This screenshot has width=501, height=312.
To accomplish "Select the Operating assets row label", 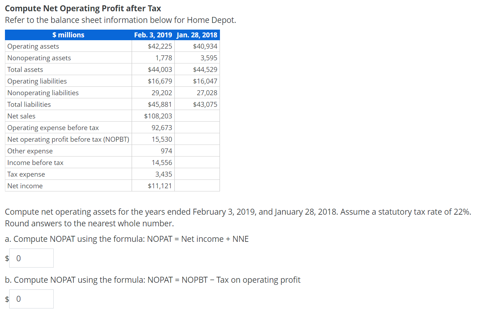I will point(33,46).
